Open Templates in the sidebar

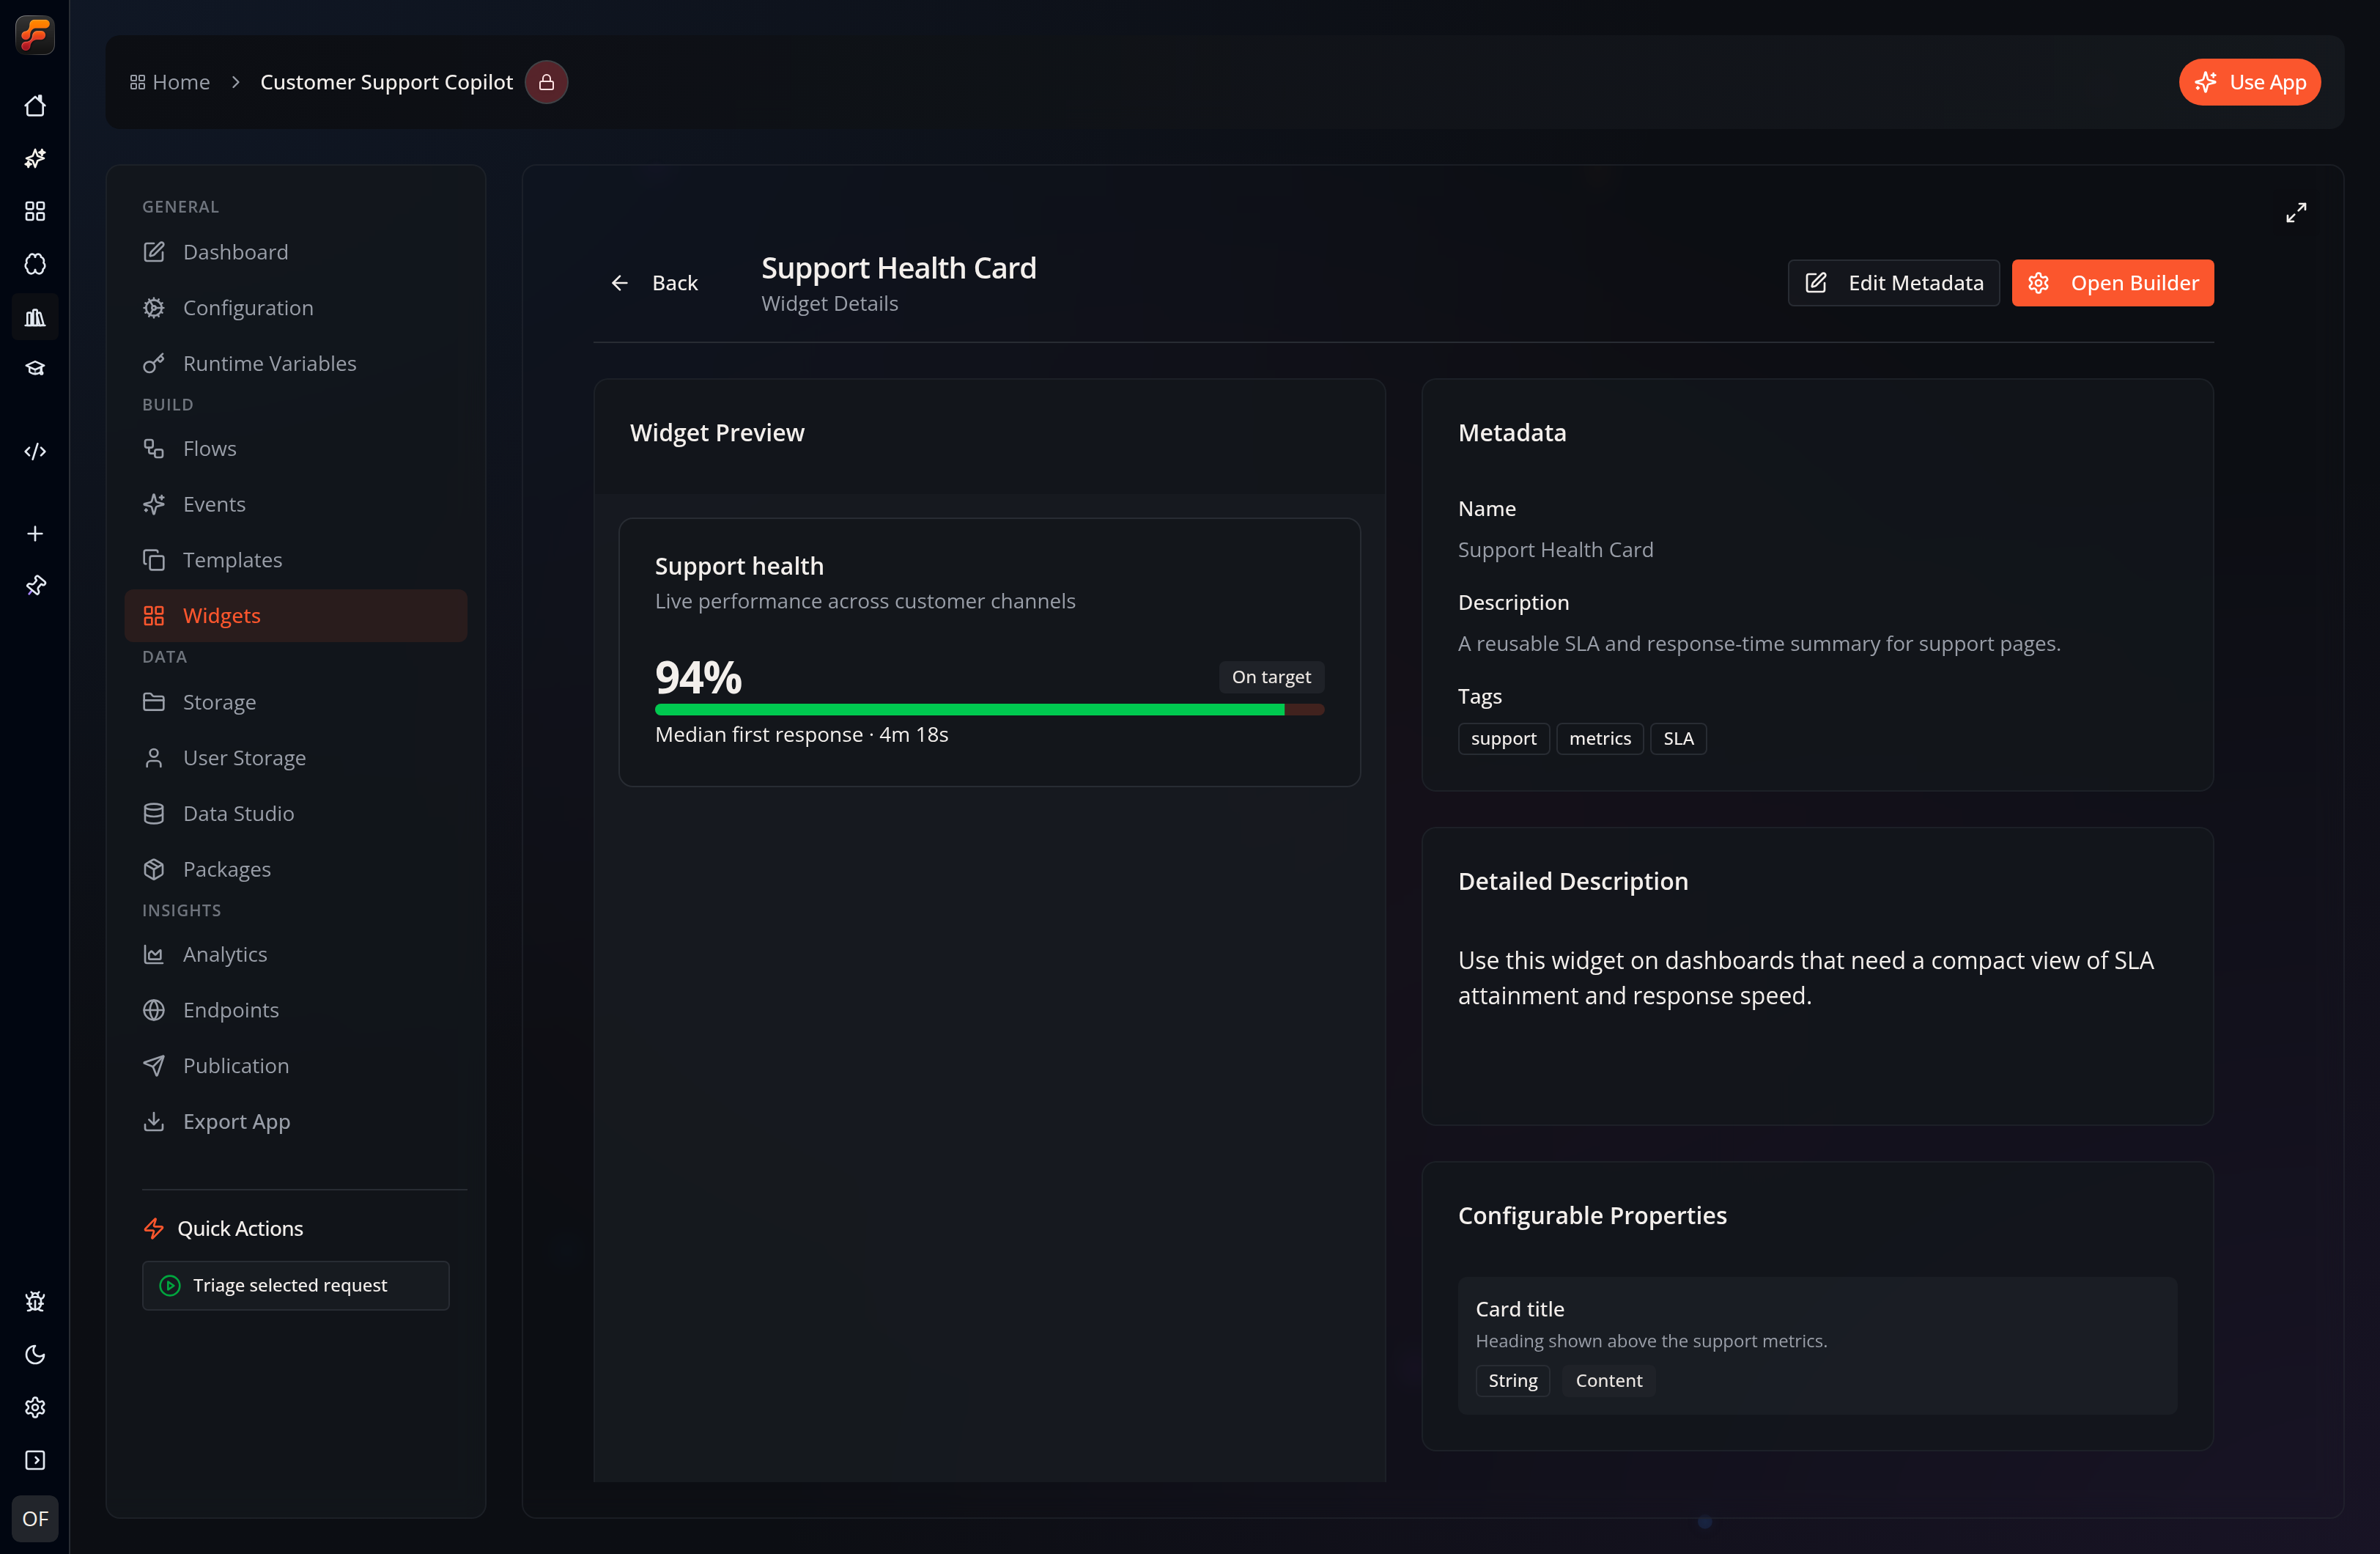pyautogui.click(x=296, y=560)
